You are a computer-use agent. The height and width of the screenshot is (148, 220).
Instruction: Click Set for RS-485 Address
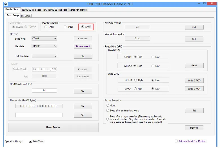pyautogui.click(x=83, y=91)
